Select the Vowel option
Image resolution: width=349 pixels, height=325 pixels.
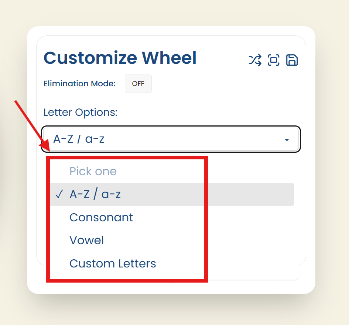(x=86, y=240)
